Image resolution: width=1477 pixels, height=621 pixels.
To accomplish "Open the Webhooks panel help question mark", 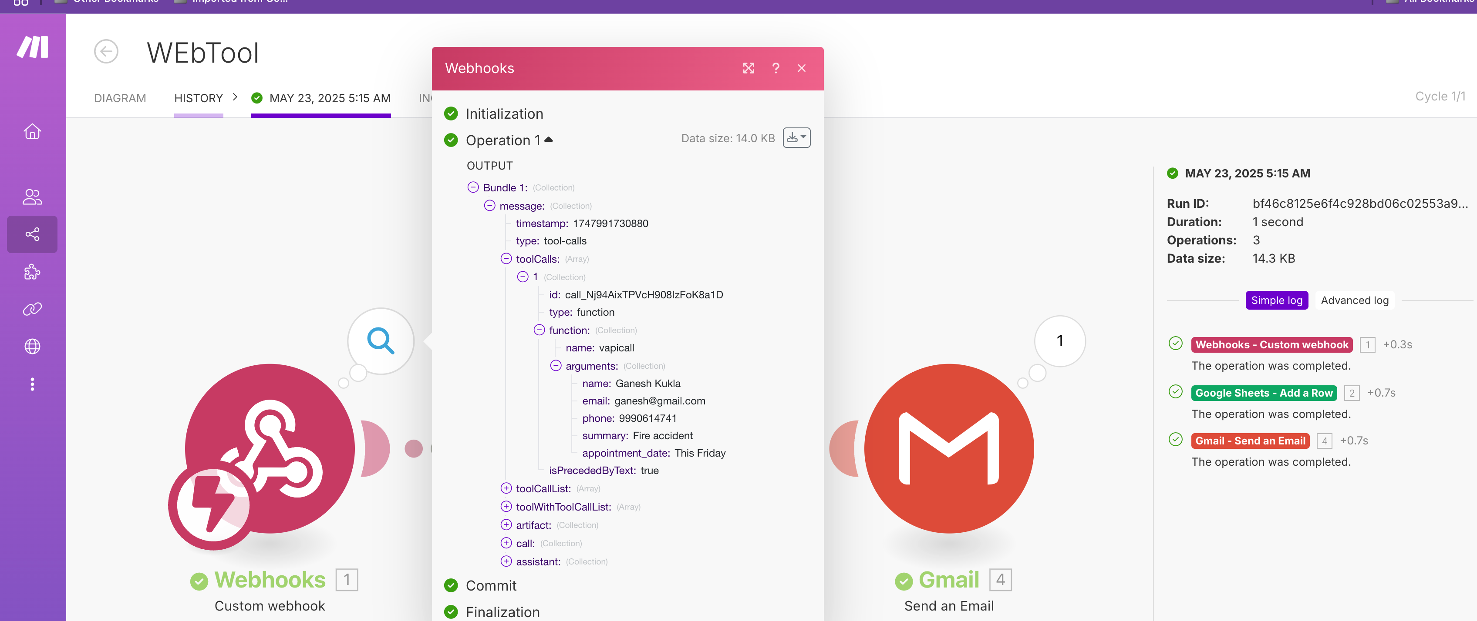I will click(x=775, y=68).
